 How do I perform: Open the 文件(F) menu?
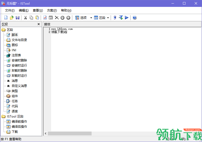point(10,10)
